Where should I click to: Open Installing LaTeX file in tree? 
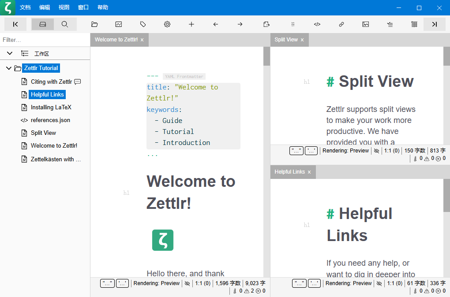pos(51,107)
